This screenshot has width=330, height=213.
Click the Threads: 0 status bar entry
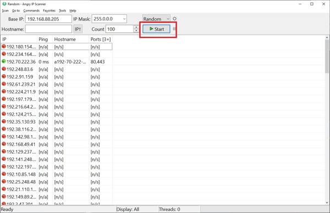click(169, 209)
